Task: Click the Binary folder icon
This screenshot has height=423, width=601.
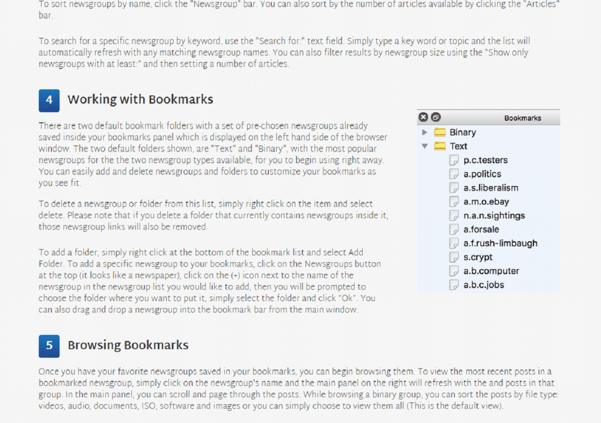Action: (x=440, y=133)
